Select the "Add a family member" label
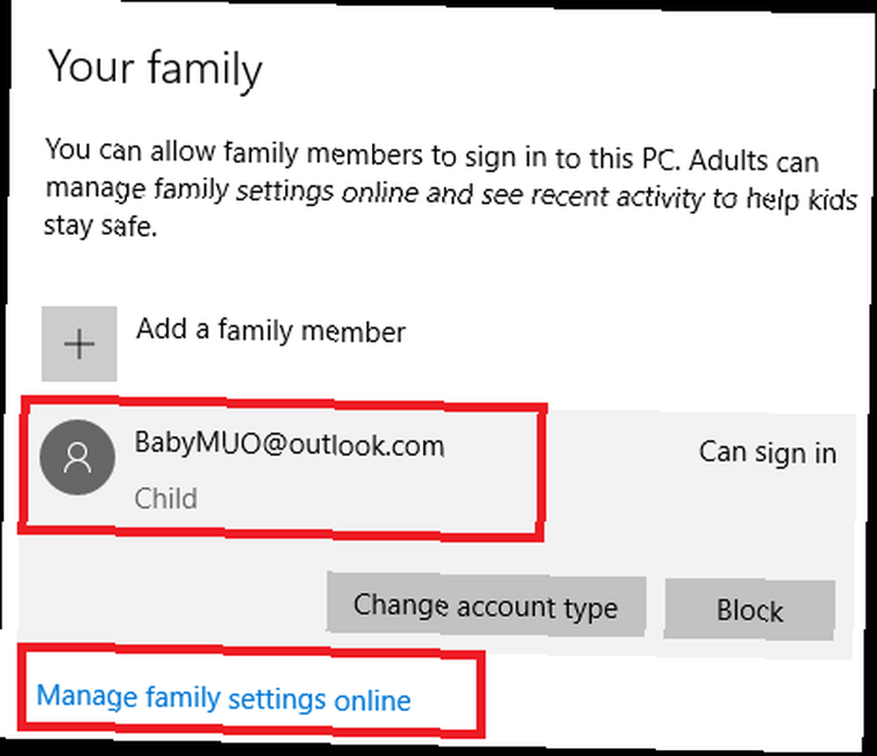Screen dimensions: 877x756 (271, 330)
